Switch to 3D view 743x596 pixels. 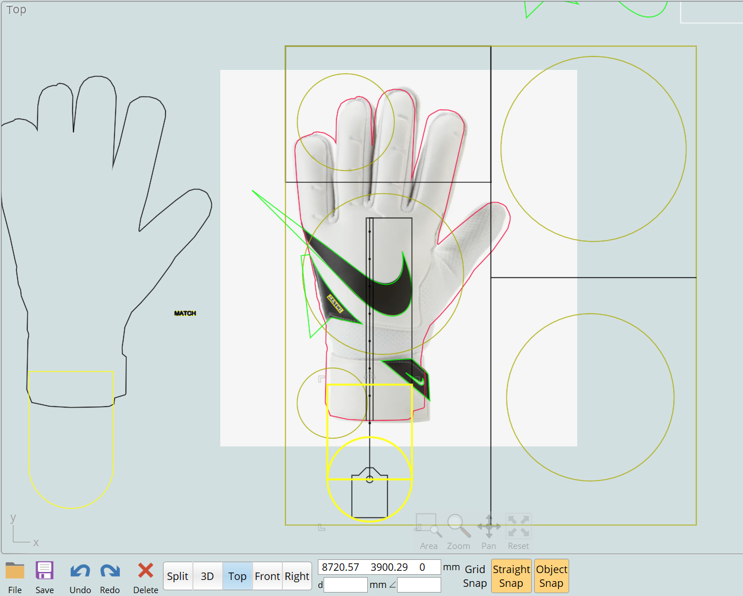(x=207, y=576)
